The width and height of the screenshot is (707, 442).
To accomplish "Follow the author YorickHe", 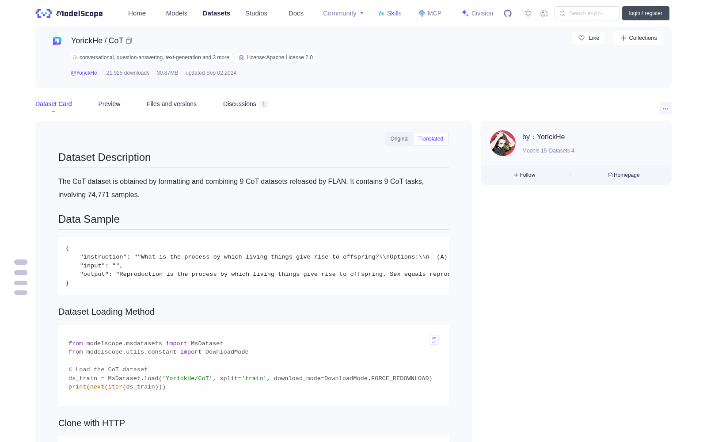I will pos(525,175).
